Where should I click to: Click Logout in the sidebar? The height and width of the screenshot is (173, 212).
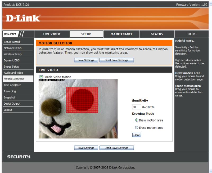click(18, 110)
